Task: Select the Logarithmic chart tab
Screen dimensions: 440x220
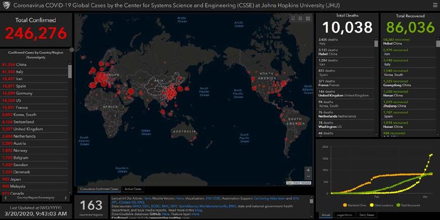Action: (344, 215)
